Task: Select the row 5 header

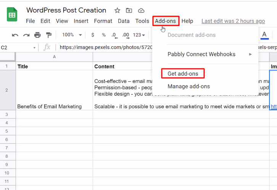Action: point(7,131)
